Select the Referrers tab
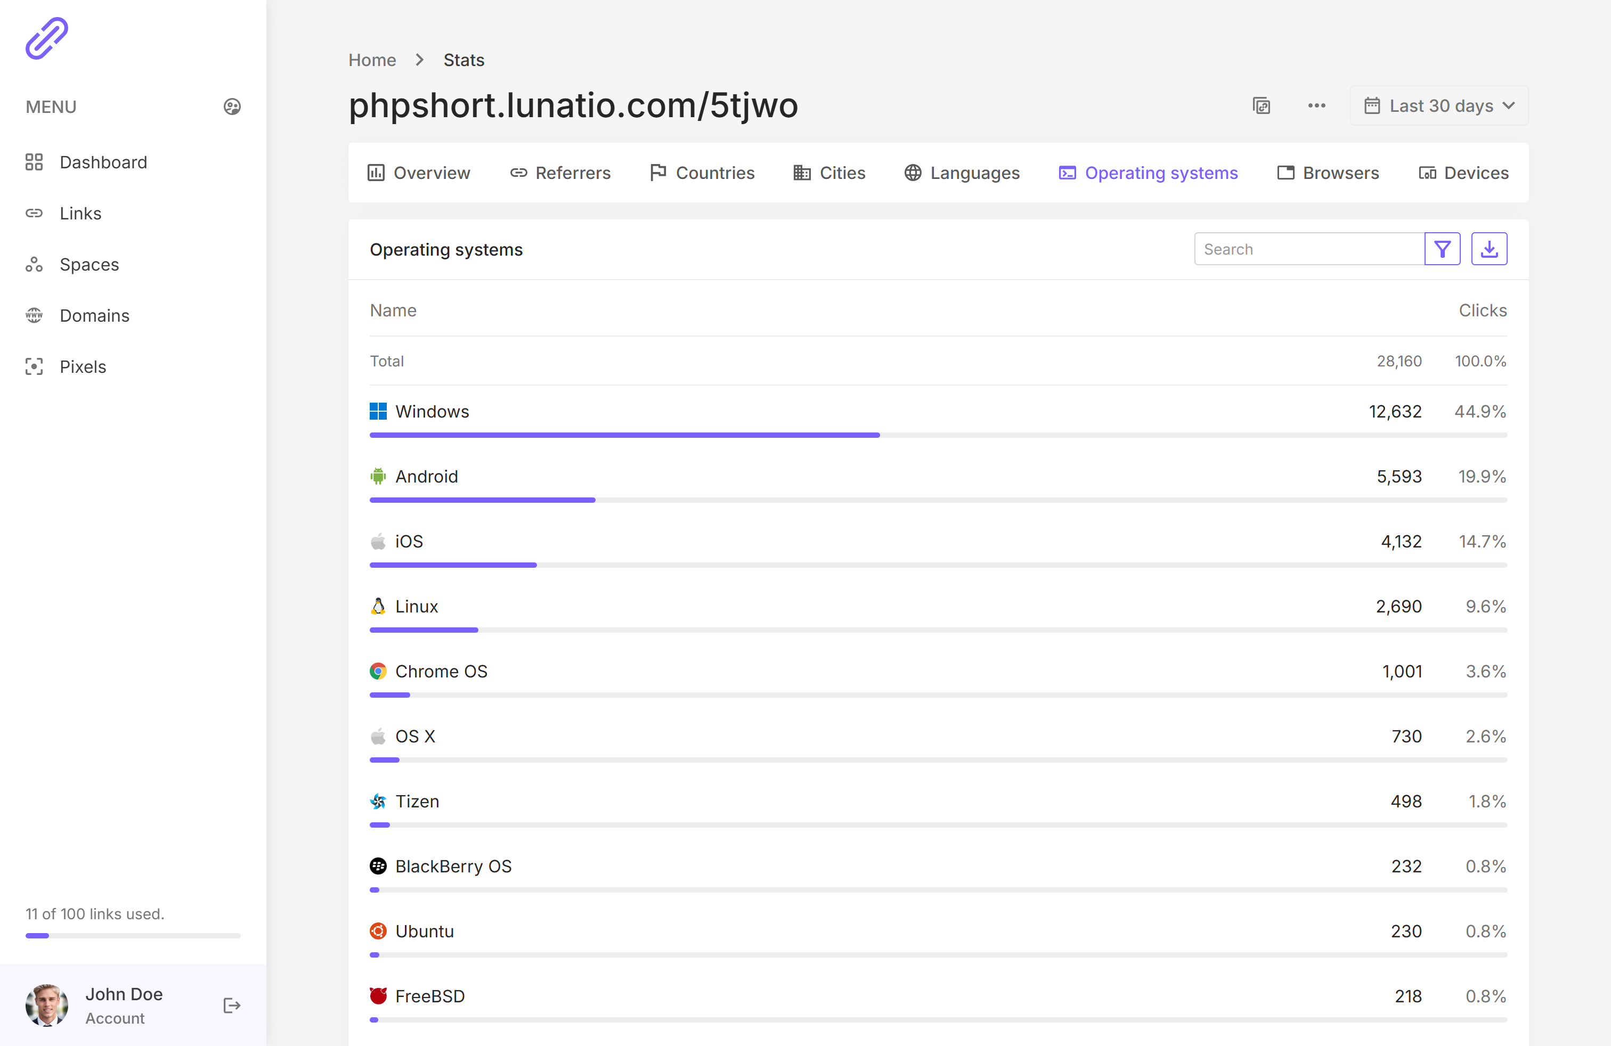Viewport: 1611px width, 1046px height. click(x=560, y=173)
